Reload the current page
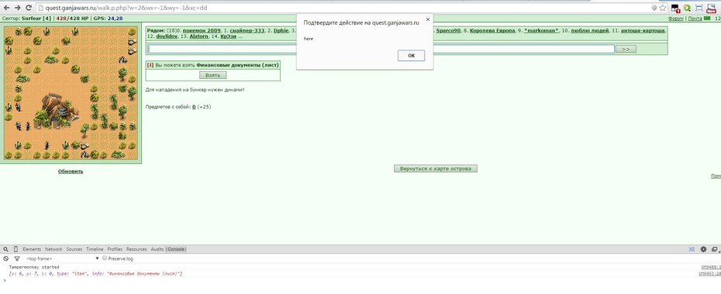 pos(29,8)
